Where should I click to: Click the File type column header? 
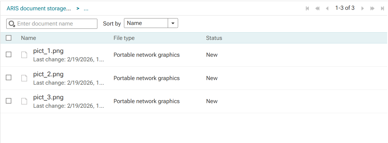coord(124,38)
